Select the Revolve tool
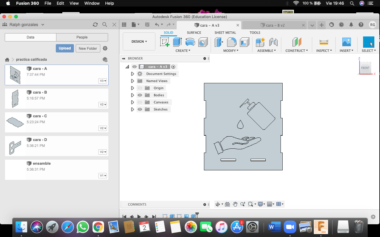The width and height of the screenshot is (380, 237). tap(190, 42)
